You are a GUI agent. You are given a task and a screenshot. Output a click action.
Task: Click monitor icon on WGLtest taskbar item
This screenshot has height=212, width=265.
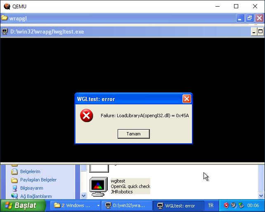point(160,205)
